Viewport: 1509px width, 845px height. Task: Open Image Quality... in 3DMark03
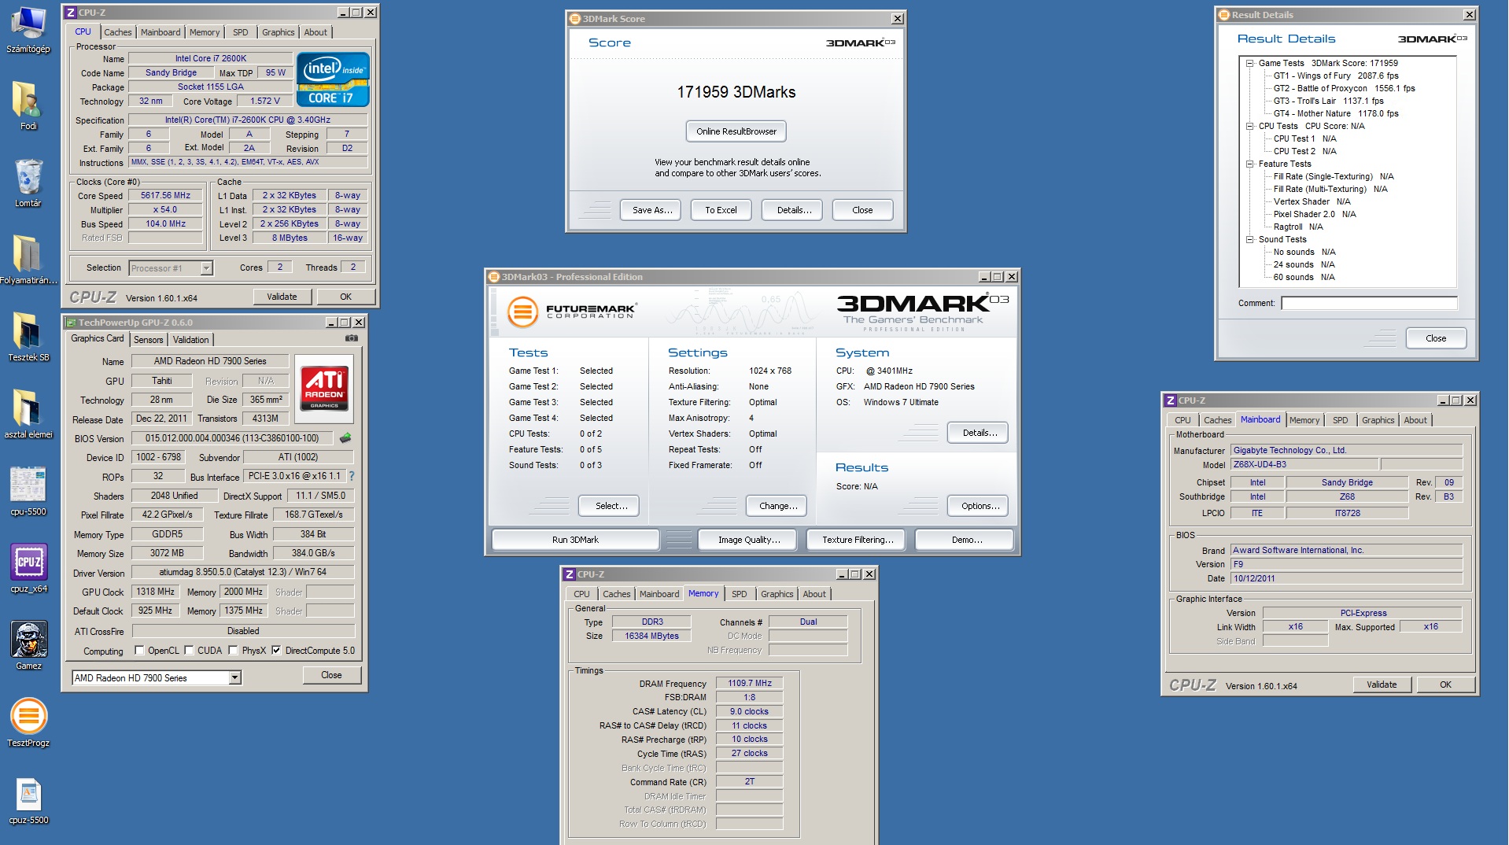749,540
